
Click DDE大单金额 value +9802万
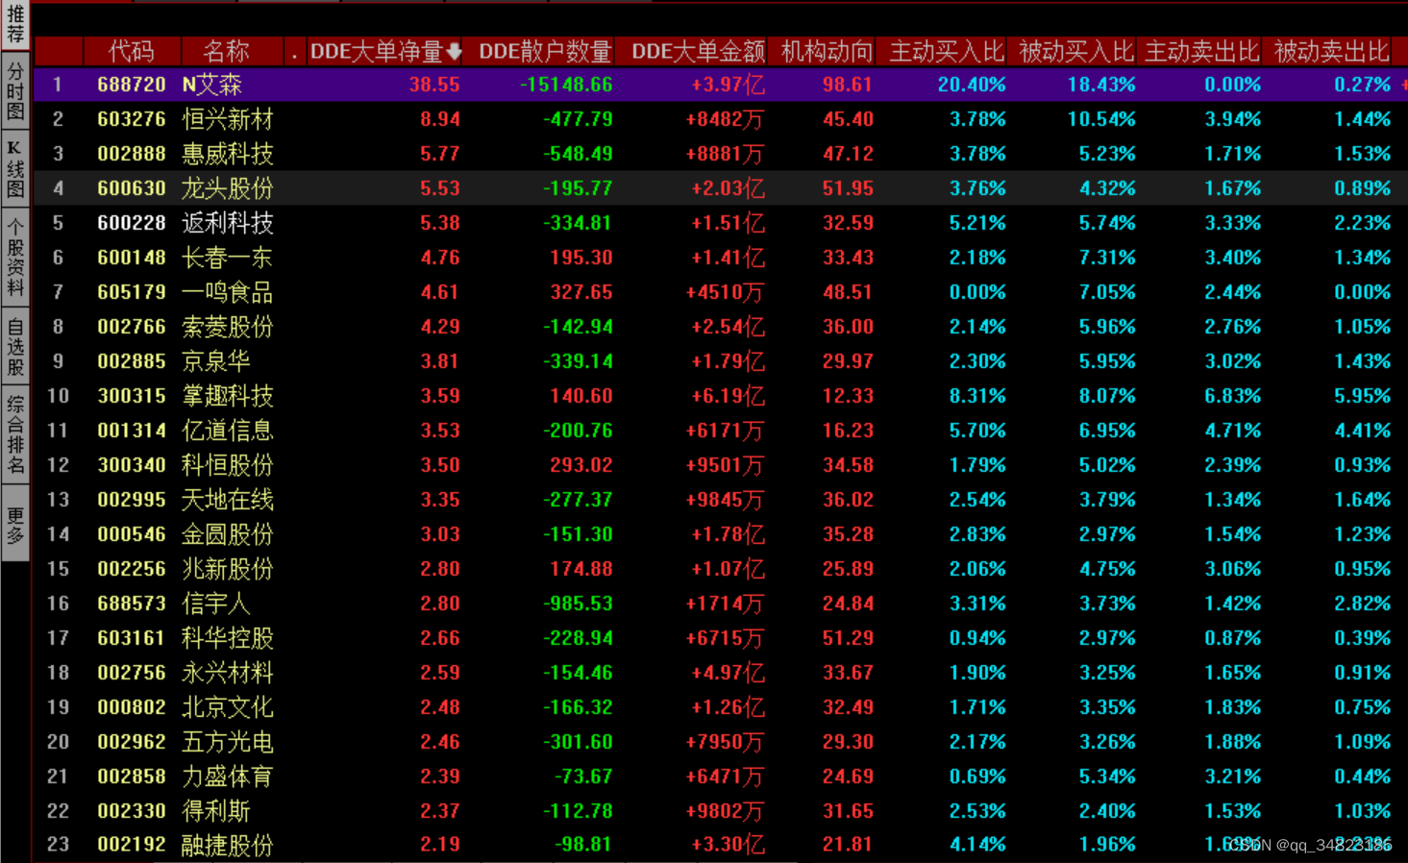coord(725,811)
